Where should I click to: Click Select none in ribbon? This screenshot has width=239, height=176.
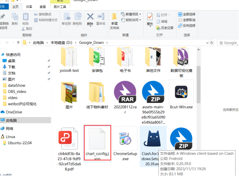187,20
